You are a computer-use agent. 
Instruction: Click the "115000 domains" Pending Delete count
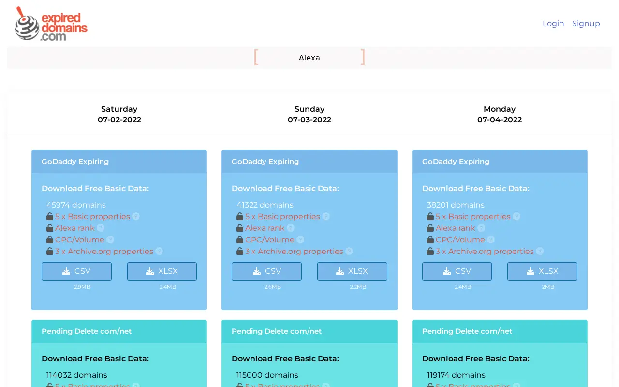(267, 375)
